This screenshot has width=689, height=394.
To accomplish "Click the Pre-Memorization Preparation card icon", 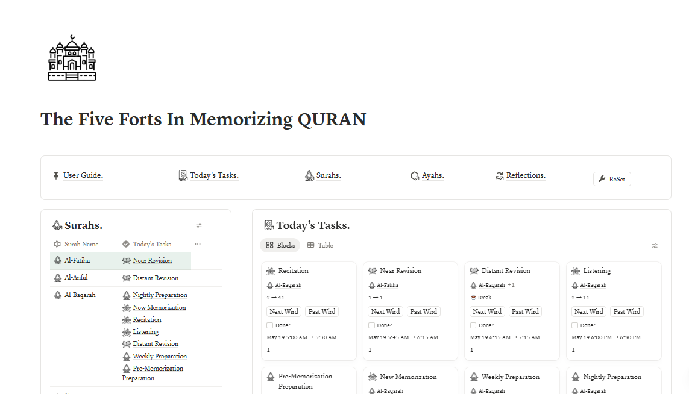I will pos(271,377).
